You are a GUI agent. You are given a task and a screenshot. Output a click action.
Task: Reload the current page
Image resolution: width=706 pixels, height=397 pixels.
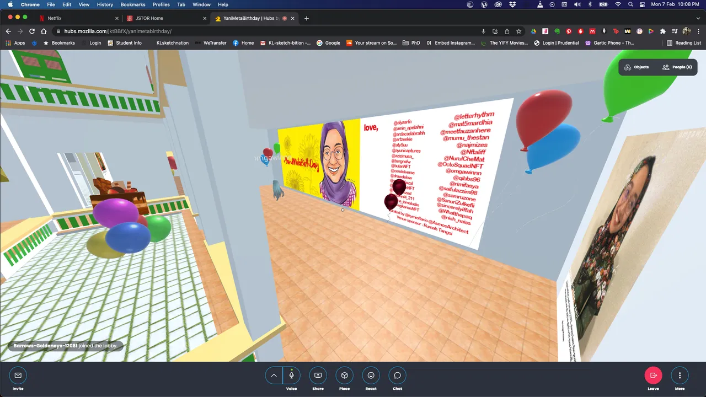click(32, 31)
